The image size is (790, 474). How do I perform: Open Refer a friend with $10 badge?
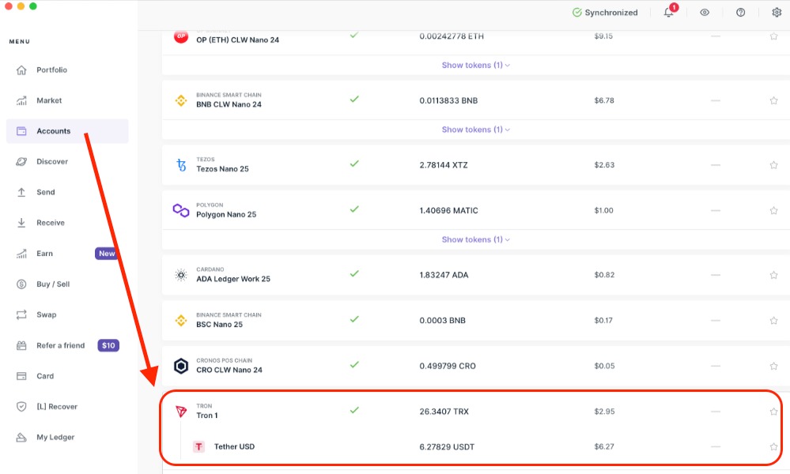point(61,345)
